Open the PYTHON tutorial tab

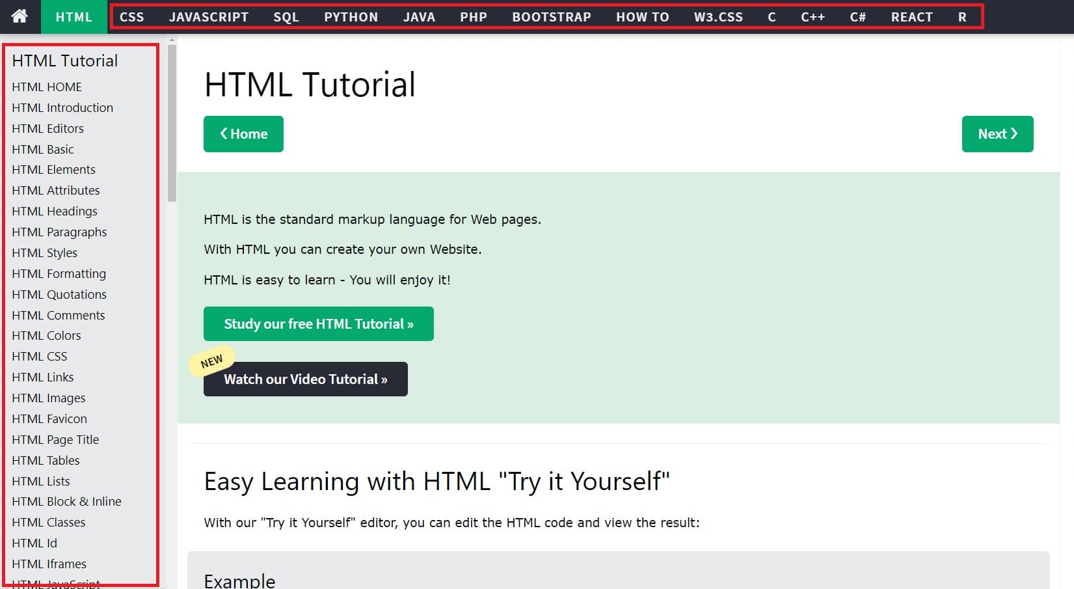coord(351,17)
